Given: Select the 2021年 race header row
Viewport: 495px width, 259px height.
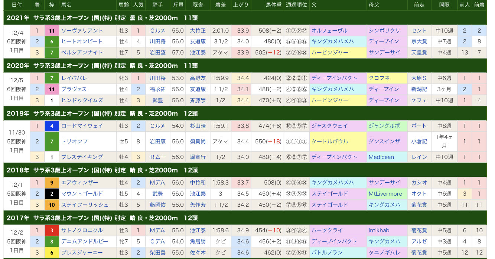Looking at the screenshot, I should (x=245, y=18).
